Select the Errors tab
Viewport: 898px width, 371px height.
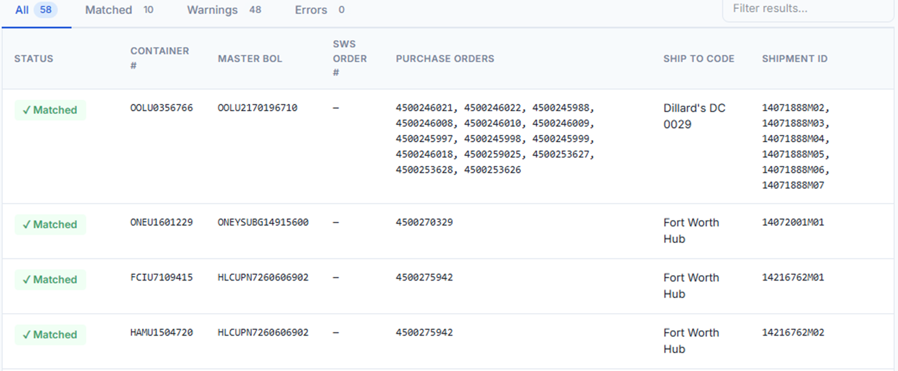pyautogui.click(x=320, y=10)
